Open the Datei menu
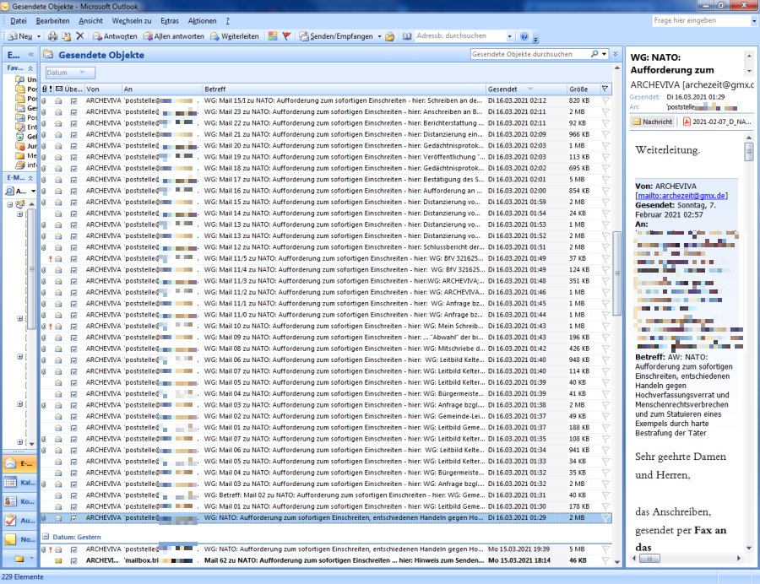The width and height of the screenshot is (760, 584). pyautogui.click(x=19, y=21)
